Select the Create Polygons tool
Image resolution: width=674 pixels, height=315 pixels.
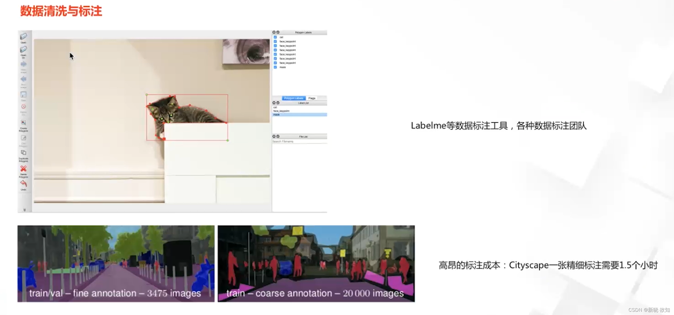(24, 123)
